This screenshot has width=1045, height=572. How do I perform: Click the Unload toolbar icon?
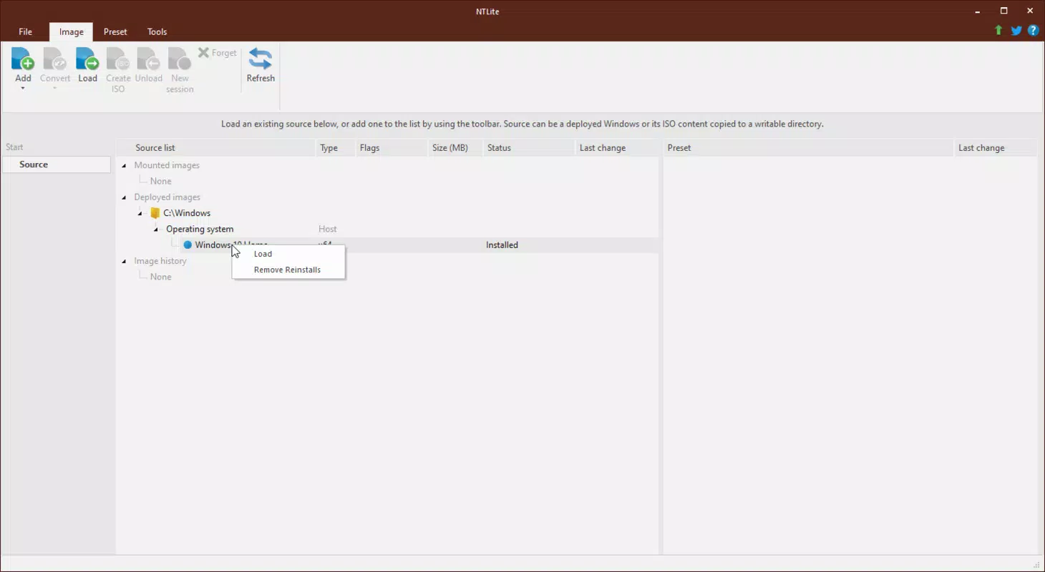(148, 59)
